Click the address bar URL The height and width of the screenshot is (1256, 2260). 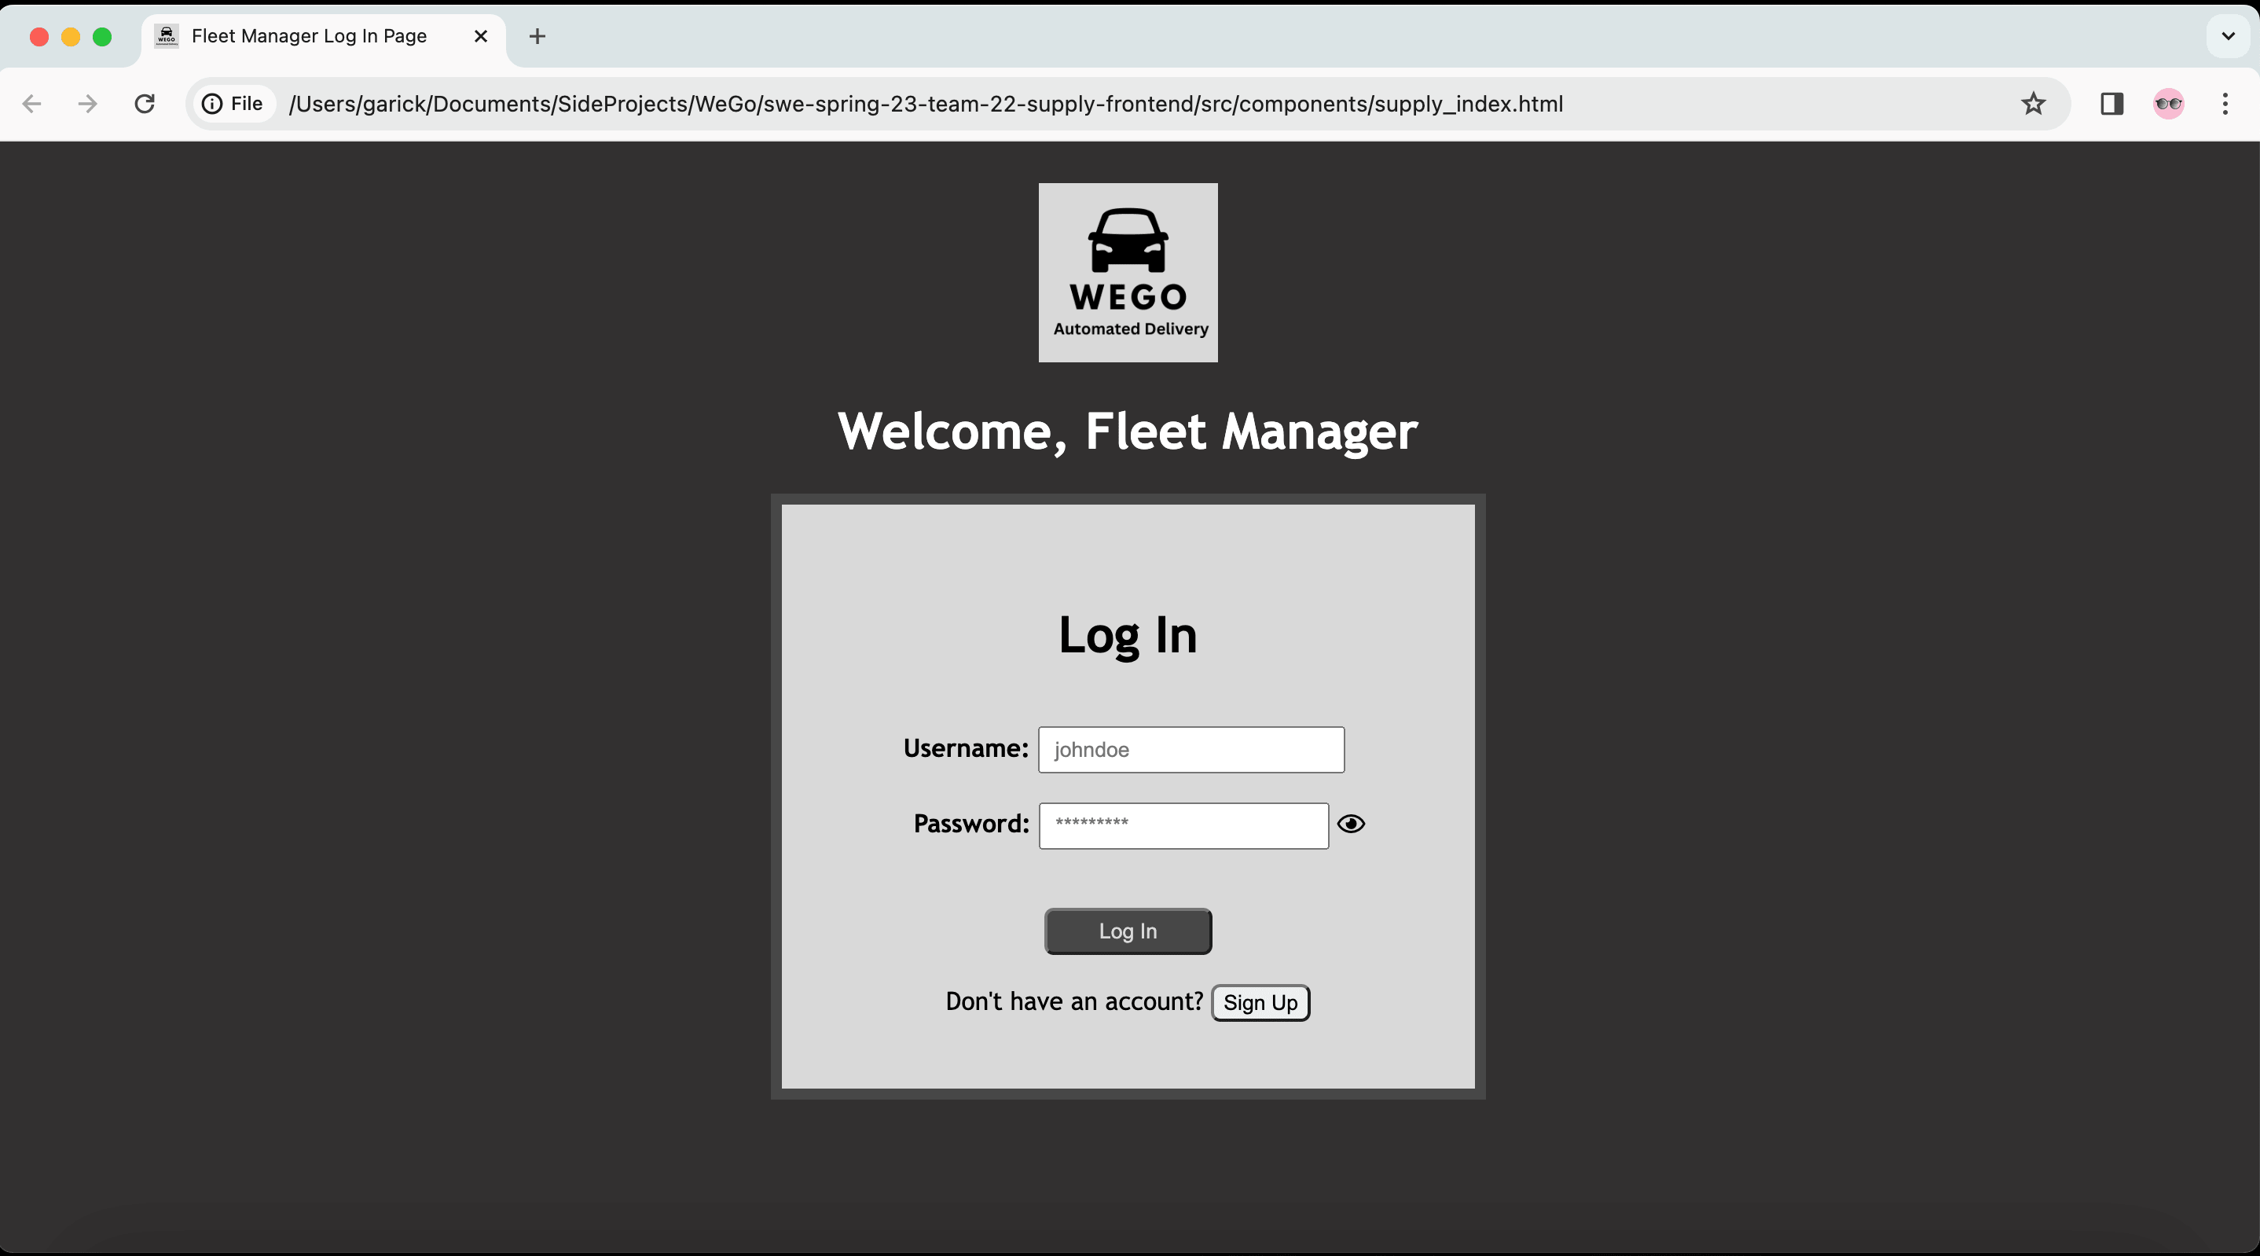pyautogui.click(x=926, y=104)
